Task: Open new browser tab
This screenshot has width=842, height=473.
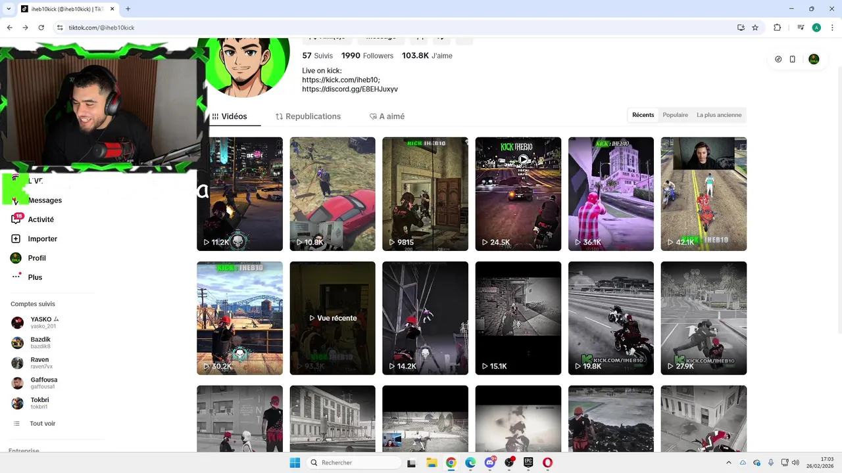Action: (x=128, y=9)
